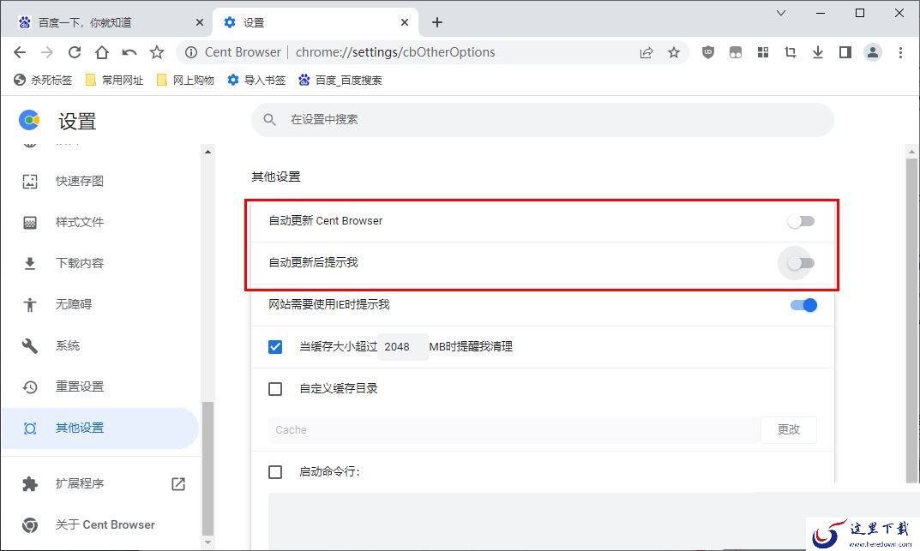Click the search magnifier in settings search
920x551 pixels.
[x=269, y=120]
